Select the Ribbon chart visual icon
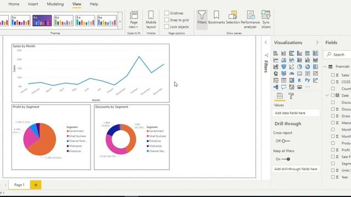The image size is (351, 197). tap(315, 60)
